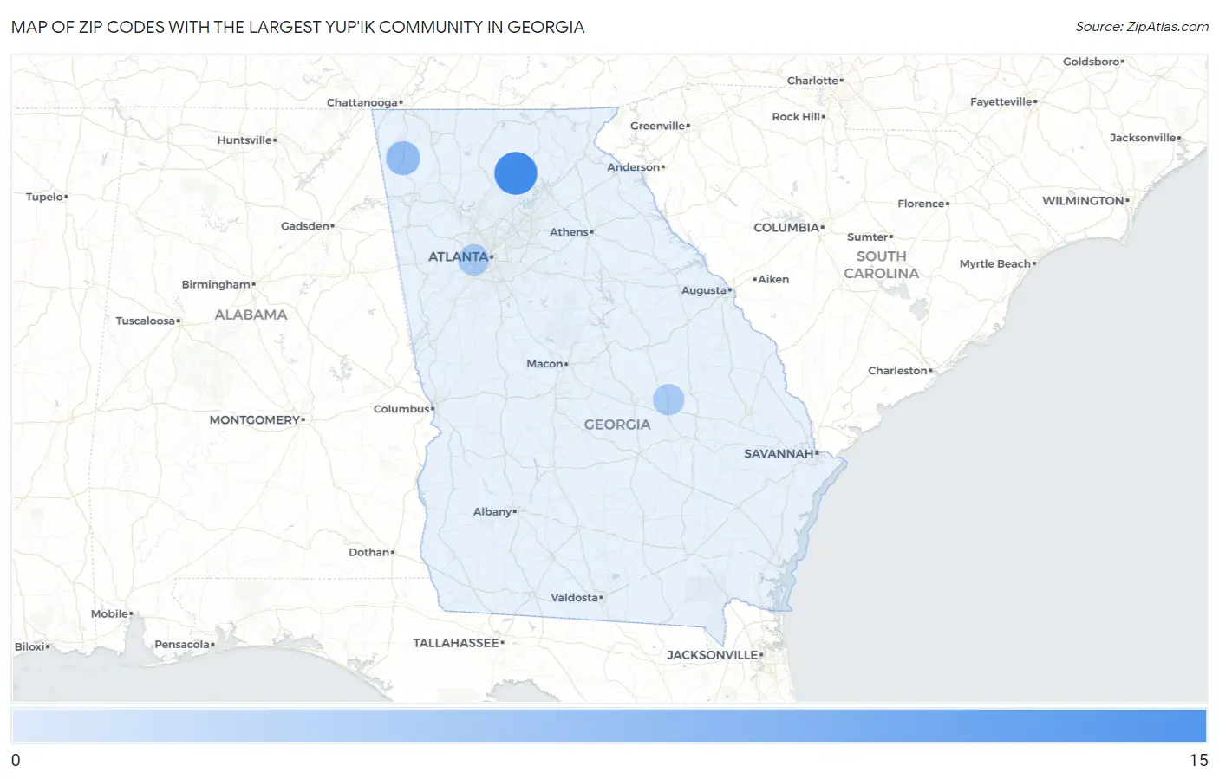Image resolution: width=1219 pixels, height=779 pixels.
Task: Click the light bubble marker southeast of Macon
Action: click(x=668, y=399)
